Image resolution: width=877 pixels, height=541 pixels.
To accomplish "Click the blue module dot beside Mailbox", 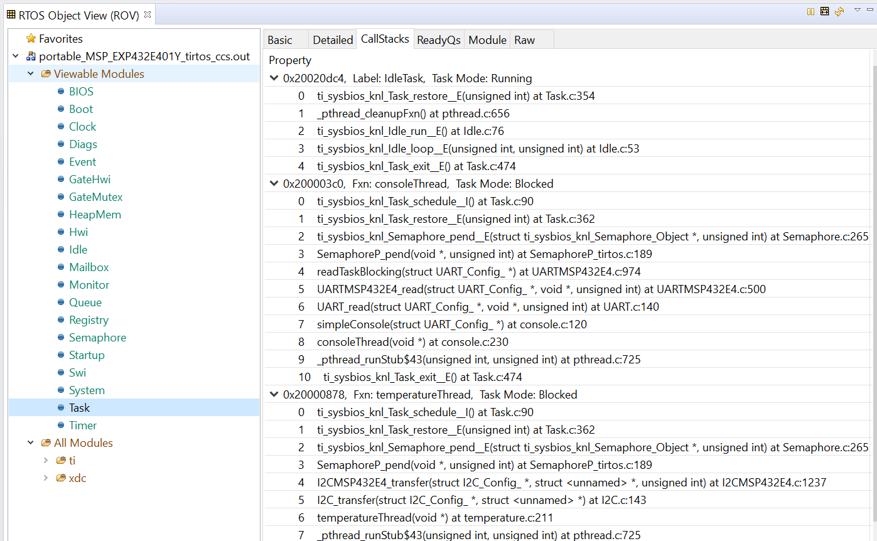I will pos(61,267).
